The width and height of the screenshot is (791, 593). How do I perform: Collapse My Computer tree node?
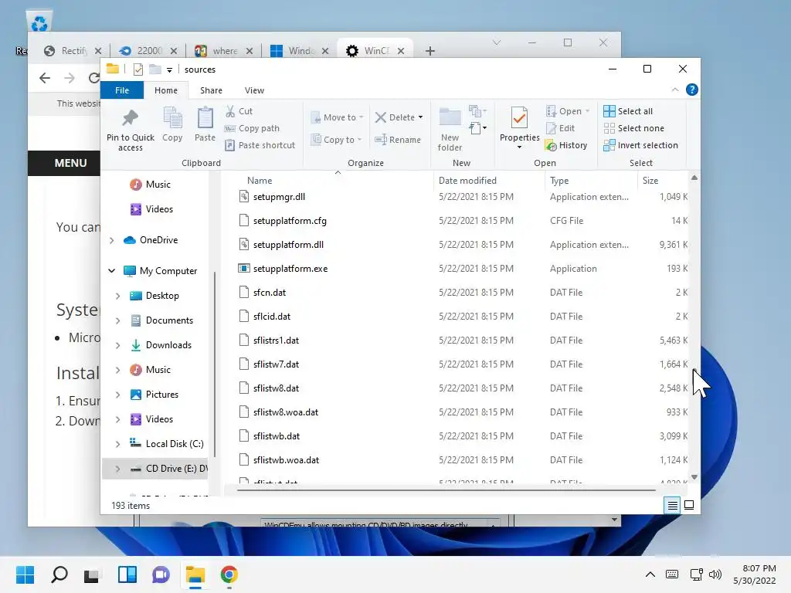111,271
